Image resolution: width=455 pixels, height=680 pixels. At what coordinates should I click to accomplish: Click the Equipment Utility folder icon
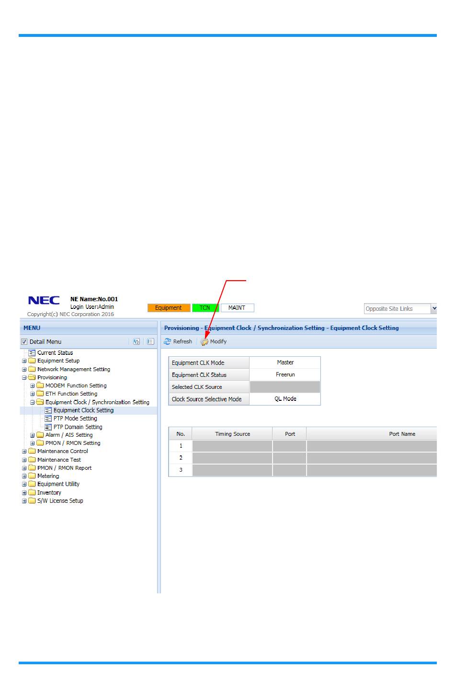(32, 484)
